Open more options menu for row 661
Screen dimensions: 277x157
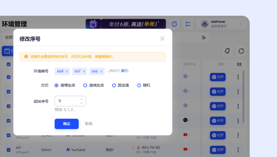238,150
